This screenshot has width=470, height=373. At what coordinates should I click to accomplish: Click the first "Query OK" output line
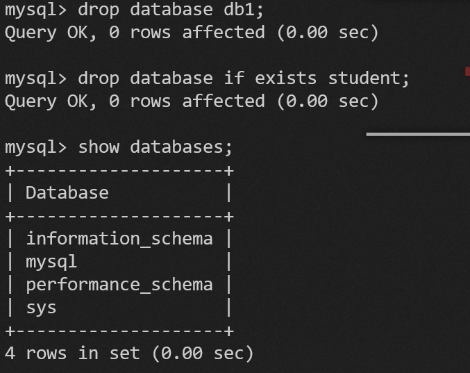[191, 33]
